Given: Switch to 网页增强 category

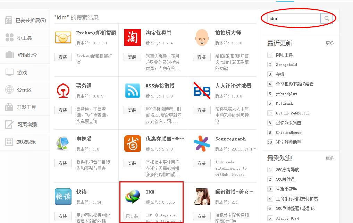Looking at the screenshot, I should click(25, 125).
